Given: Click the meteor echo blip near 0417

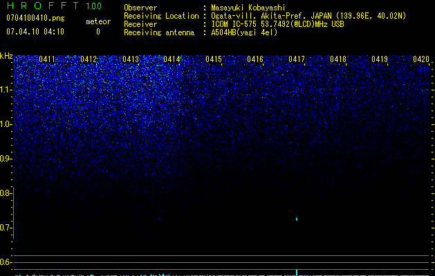Looking at the screenshot, I should pyautogui.click(x=297, y=219).
